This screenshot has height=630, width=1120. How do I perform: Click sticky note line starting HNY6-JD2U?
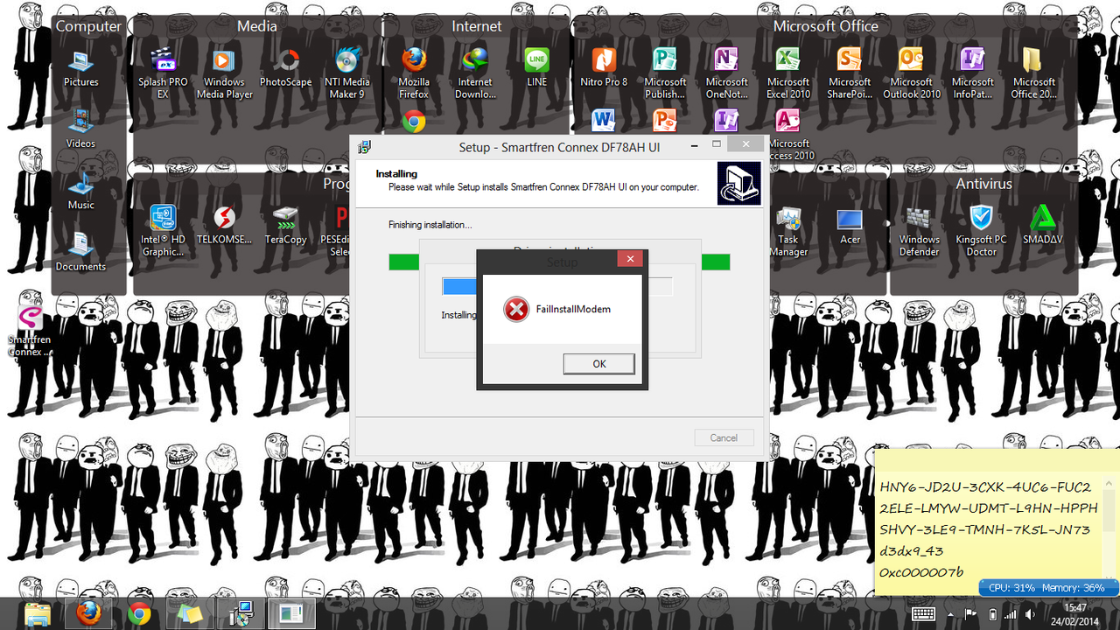click(x=985, y=486)
